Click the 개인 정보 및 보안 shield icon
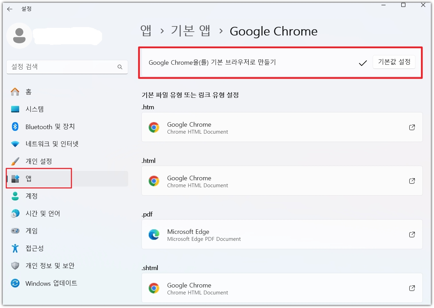Viewport: 434px width, 308px height. click(15, 266)
